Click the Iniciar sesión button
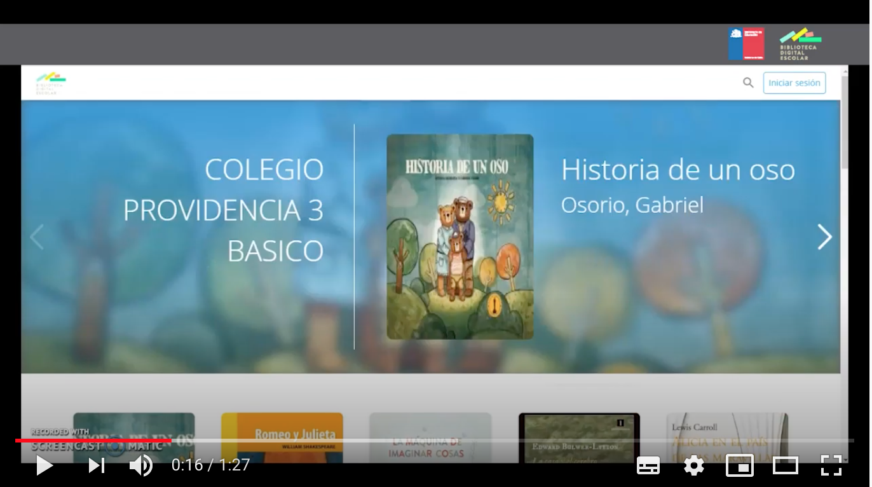872x487 pixels. [x=794, y=83]
